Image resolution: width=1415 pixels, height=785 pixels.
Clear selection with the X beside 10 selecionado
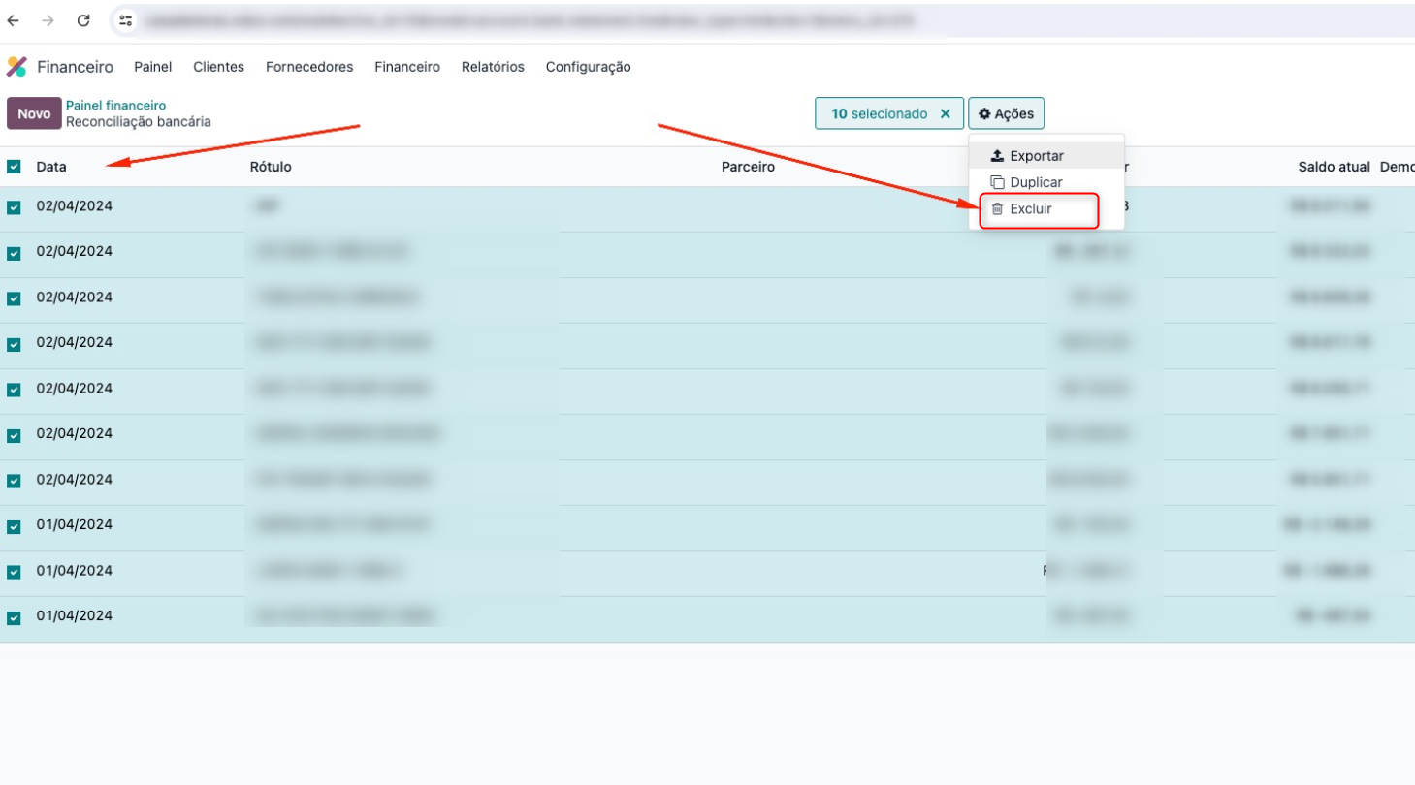[x=946, y=113]
